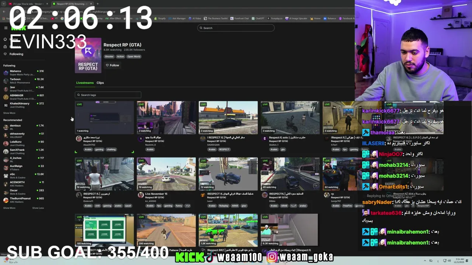Viewport: 472px width, 265px height.
Task: Click the 66blo streamer avatar
Action: click(264, 195)
